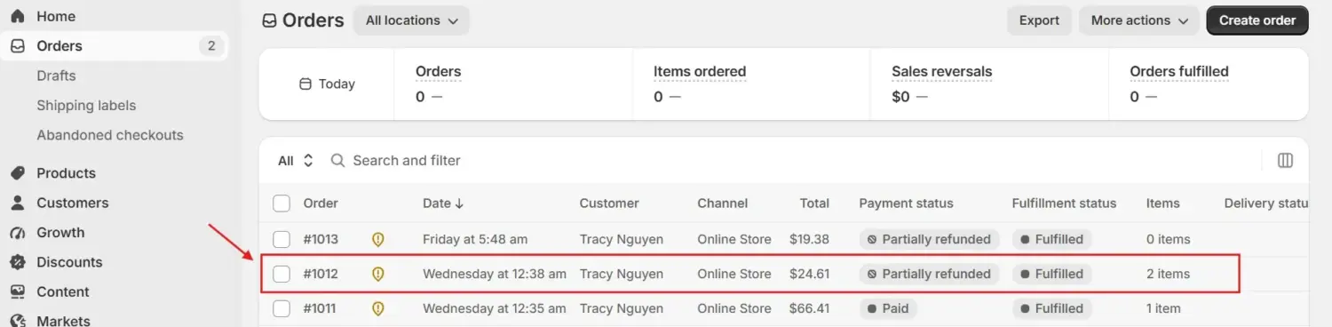
Task: Click Partially refunded badge on order #1013
Action: [x=929, y=239]
